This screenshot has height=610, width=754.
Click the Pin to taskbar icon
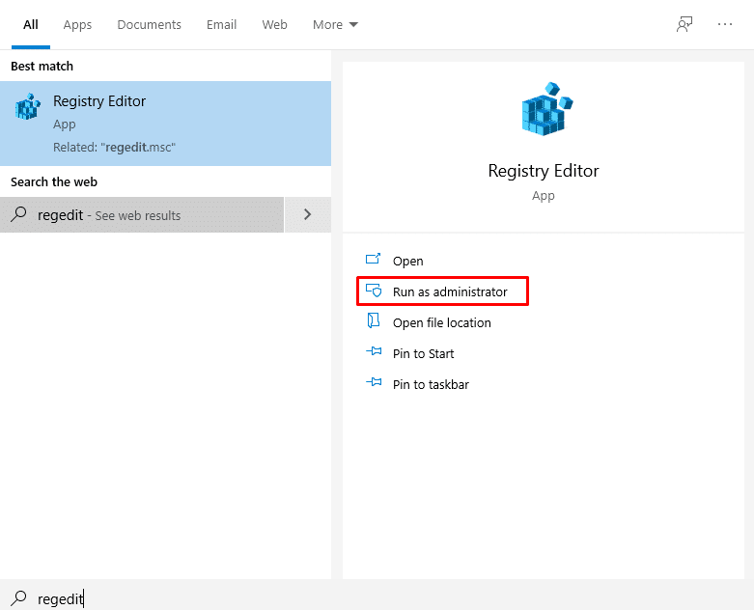[375, 384]
